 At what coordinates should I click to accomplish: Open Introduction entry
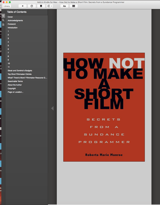click(12, 28)
